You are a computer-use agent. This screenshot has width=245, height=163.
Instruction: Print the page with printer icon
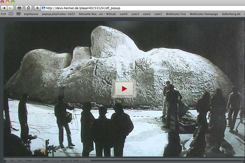click(19, 8)
